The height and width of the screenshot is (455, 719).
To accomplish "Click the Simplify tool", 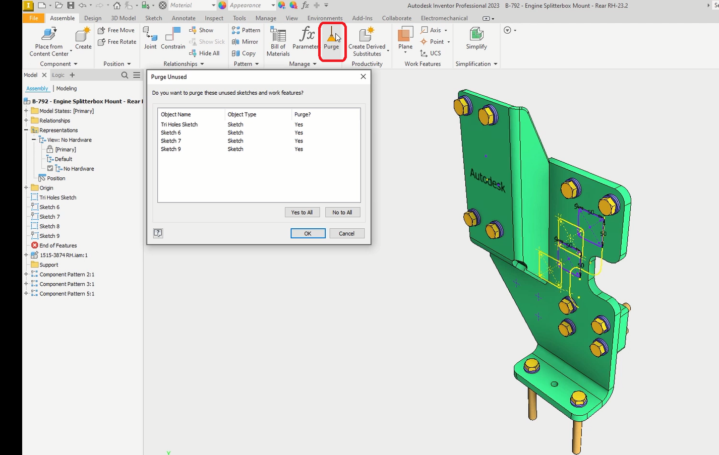I will coord(476,39).
